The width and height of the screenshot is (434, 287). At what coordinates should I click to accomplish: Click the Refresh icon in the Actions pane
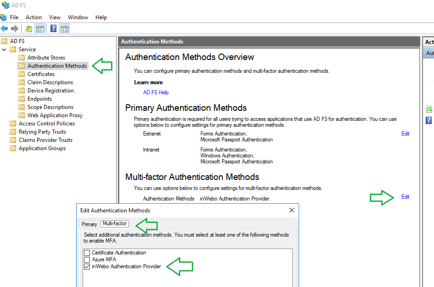[x=428, y=109]
